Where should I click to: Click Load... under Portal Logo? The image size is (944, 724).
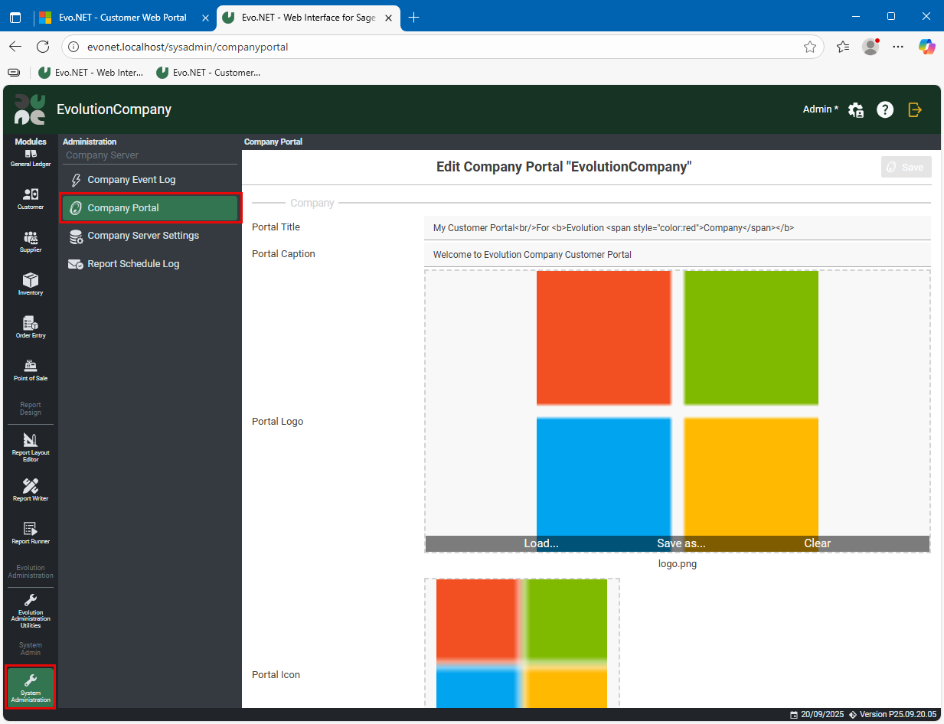tap(541, 543)
